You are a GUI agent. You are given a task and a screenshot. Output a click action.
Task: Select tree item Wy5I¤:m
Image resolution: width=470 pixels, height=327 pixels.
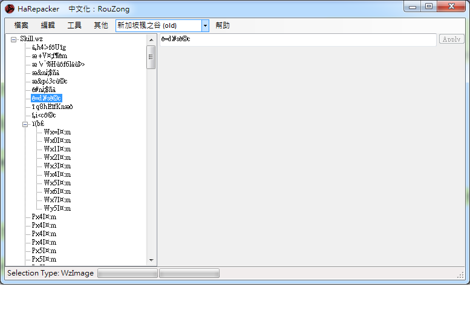57,208
